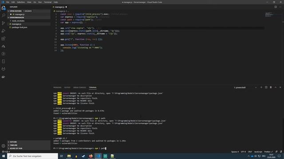The image size is (284, 159).
Task: Select the Terminal panel tab
Action: [x=93, y=87]
